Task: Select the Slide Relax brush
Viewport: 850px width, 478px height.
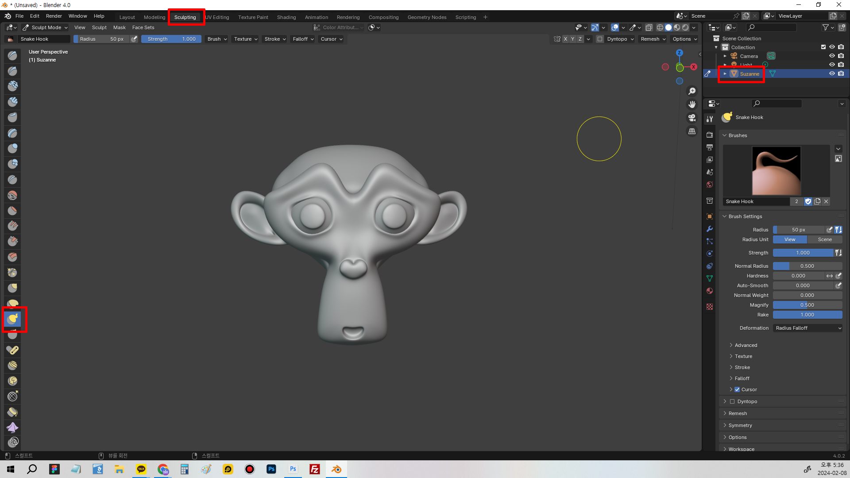Action: [x=12, y=397]
